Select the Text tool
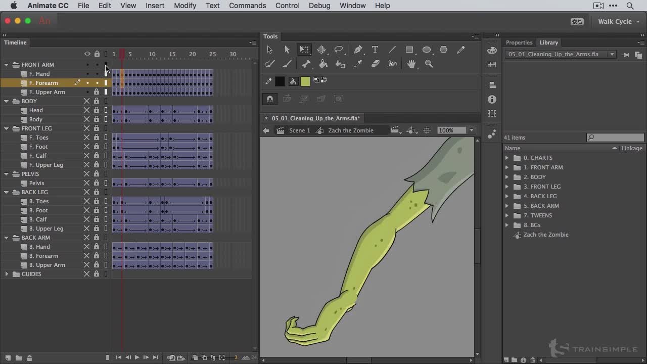Screen dimensions: 647x364 pyautogui.click(x=375, y=50)
